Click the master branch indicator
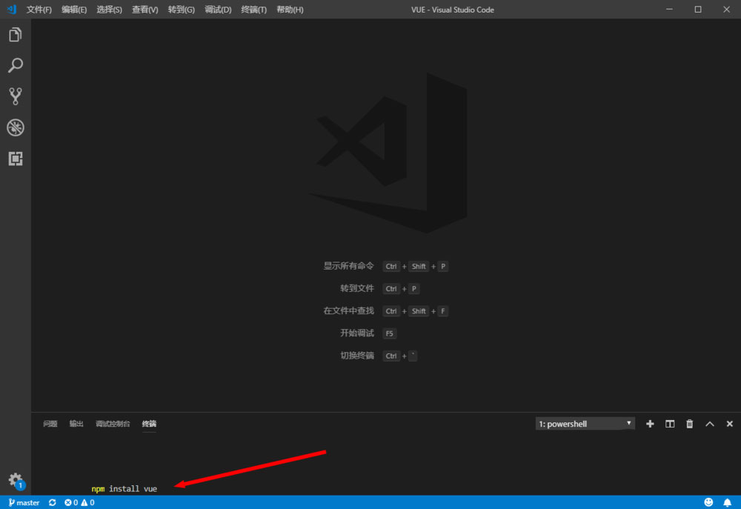This screenshot has width=741, height=509. (24, 502)
